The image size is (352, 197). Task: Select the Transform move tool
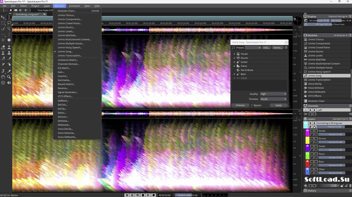click(x=3, y=17)
